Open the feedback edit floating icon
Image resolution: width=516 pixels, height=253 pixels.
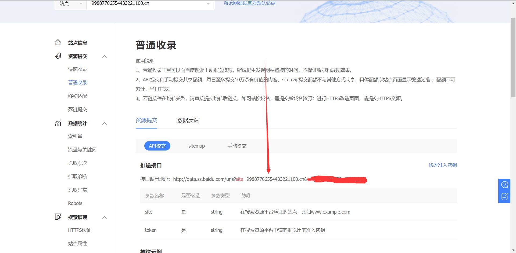click(504, 197)
